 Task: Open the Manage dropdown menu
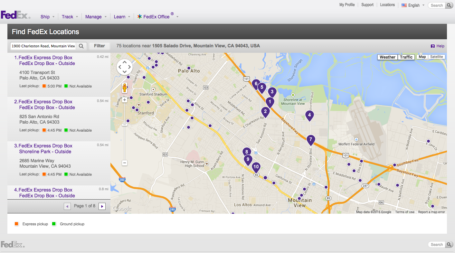pyautogui.click(x=96, y=17)
